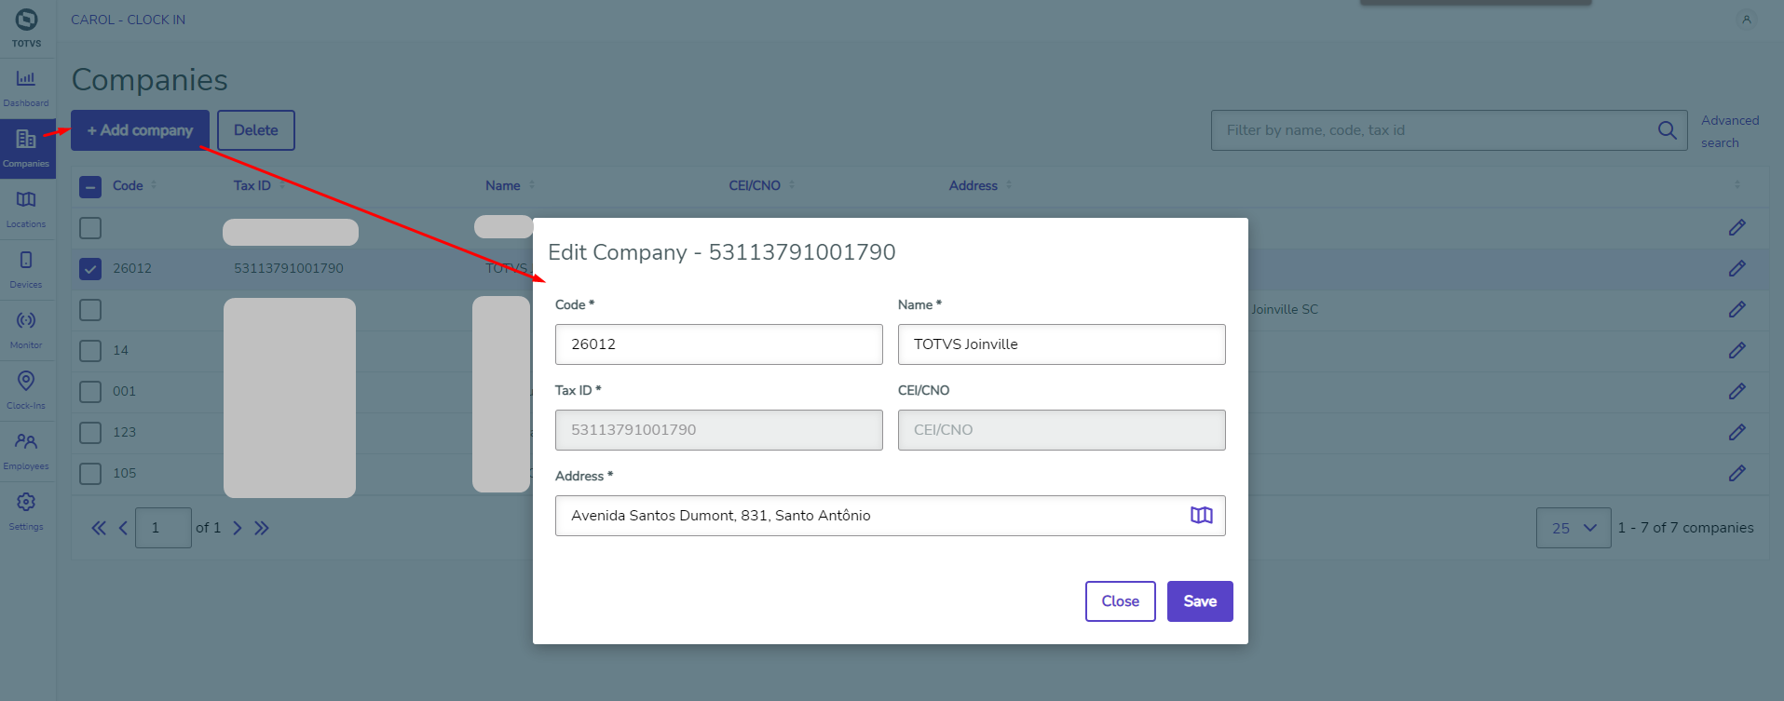Click the Save button in dialog
Viewport: 1784px width, 701px height.
1199,601
